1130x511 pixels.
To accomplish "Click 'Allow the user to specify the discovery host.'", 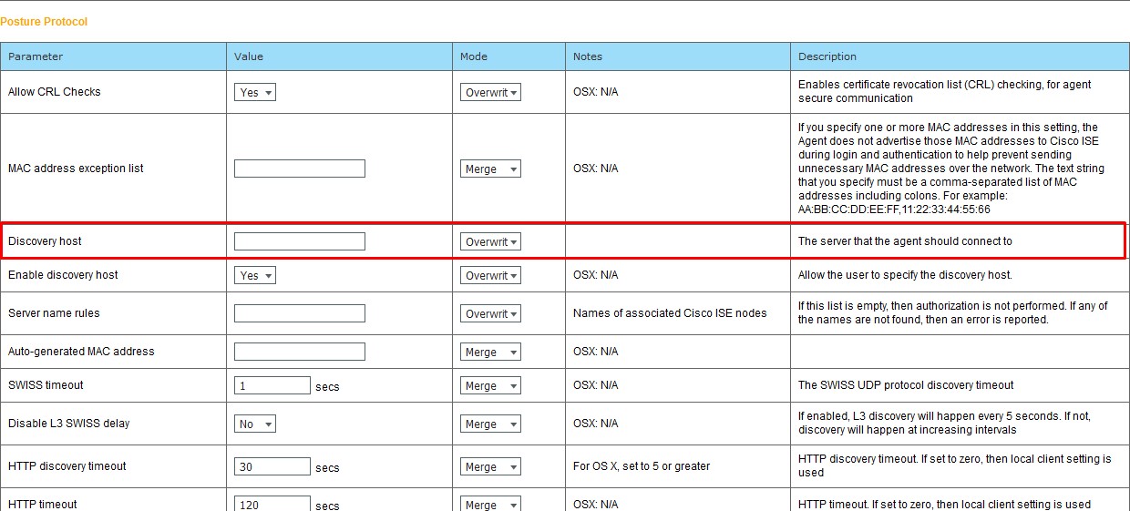I will tap(905, 275).
